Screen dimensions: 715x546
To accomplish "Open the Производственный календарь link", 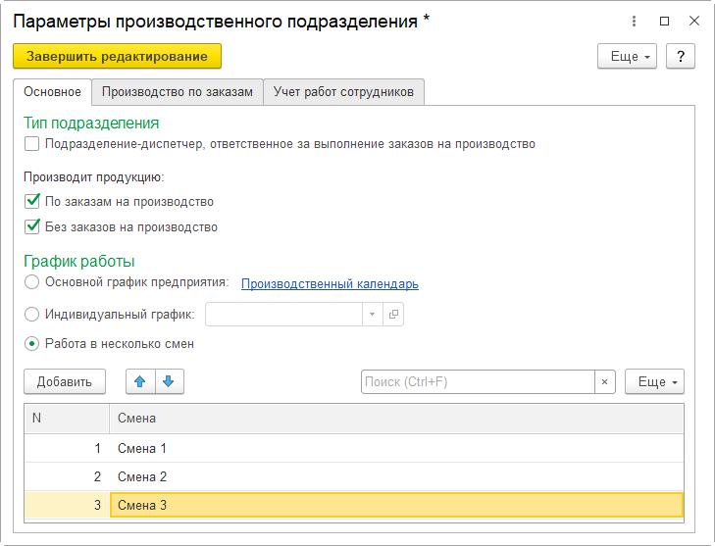I will [x=330, y=284].
